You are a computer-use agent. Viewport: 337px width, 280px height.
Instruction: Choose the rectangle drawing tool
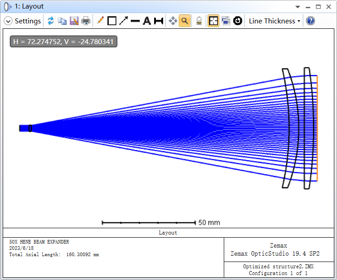112,21
